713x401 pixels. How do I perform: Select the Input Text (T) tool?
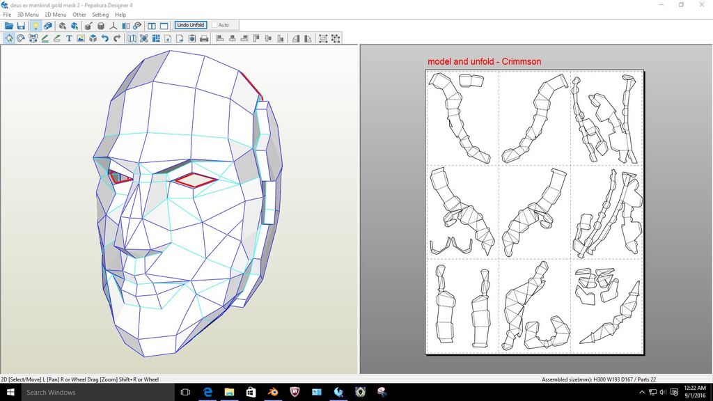pyautogui.click(x=69, y=38)
